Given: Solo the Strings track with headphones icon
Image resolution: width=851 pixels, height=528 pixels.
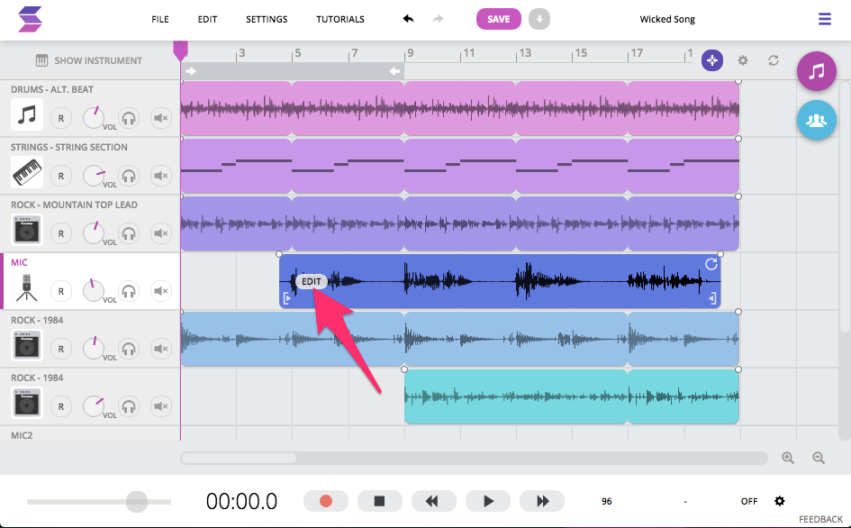Looking at the screenshot, I should point(129,176).
